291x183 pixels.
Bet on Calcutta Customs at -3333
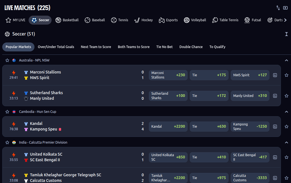click(x=250, y=178)
